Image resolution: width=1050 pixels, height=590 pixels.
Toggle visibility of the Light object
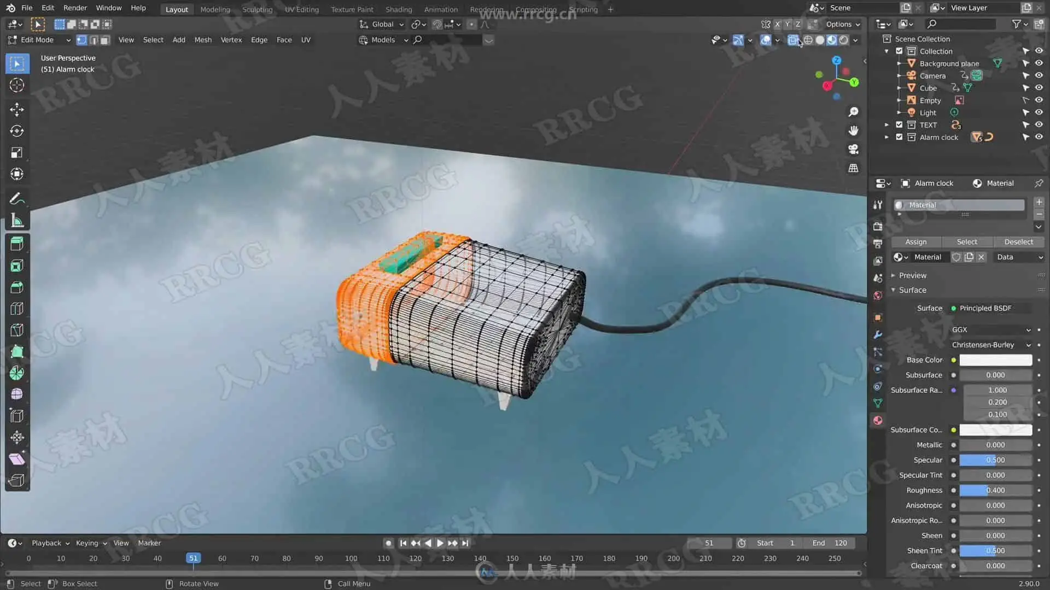(x=1039, y=113)
